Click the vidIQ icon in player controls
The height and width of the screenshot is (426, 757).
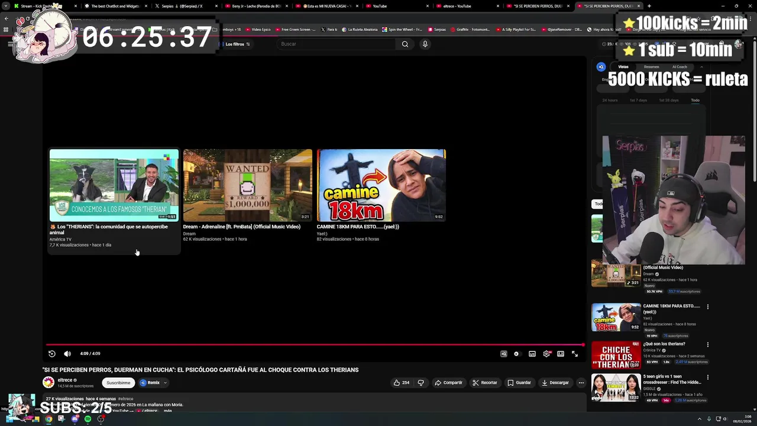[x=504, y=354]
